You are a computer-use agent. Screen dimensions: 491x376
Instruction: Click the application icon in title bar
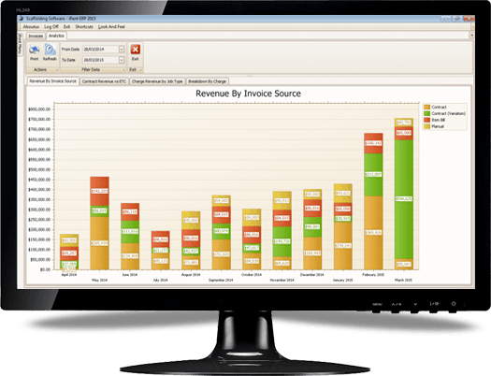22,19
